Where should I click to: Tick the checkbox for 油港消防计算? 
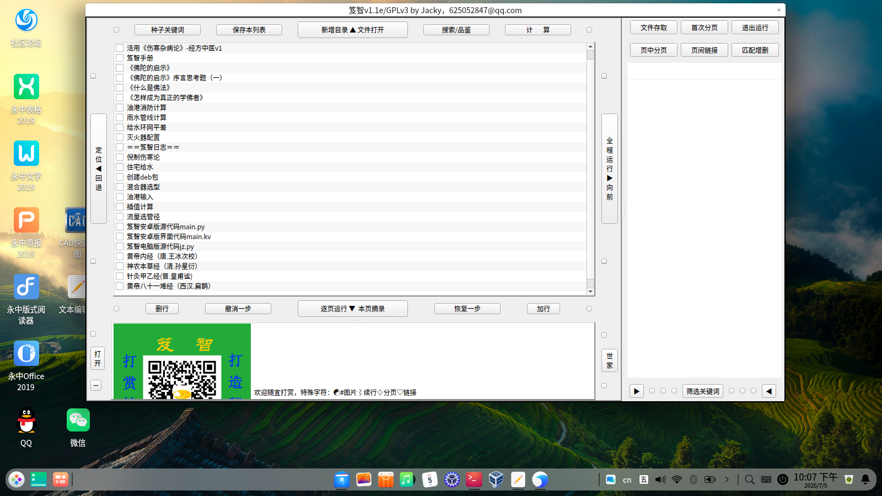click(x=120, y=107)
